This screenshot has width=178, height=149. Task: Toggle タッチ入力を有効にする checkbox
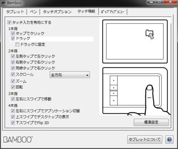[9, 23]
